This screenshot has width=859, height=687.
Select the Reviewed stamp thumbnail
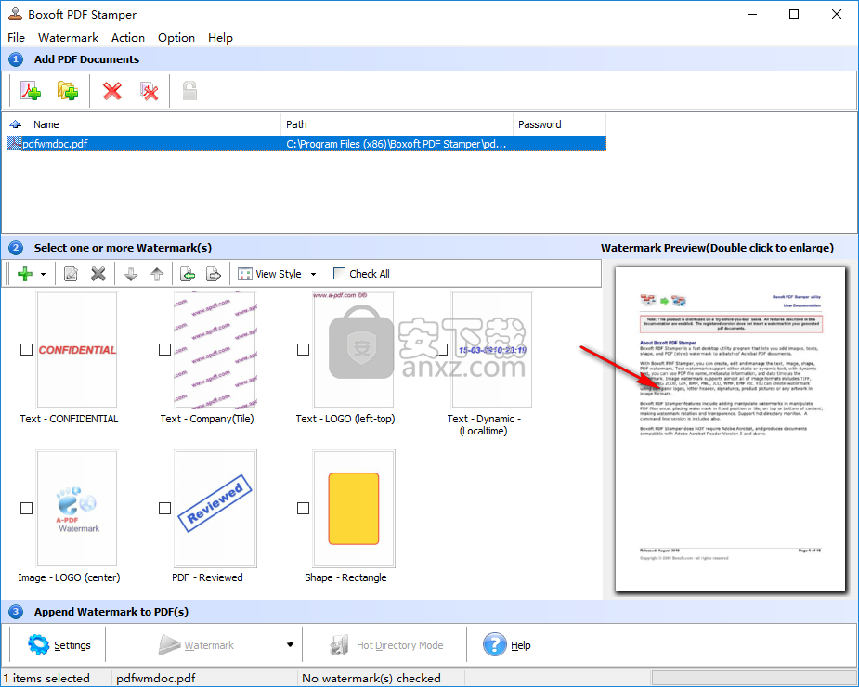click(x=215, y=509)
